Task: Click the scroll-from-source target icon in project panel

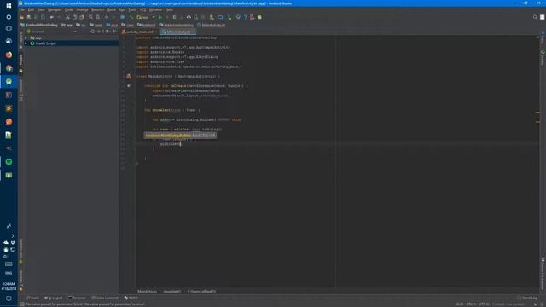Action: coord(93,32)
